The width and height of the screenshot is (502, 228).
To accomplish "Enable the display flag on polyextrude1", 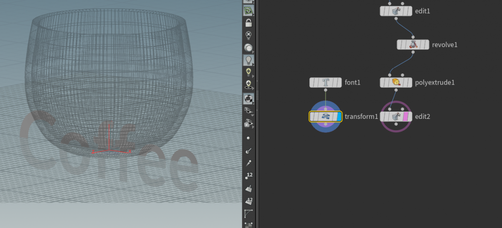I will coord(409,82).
